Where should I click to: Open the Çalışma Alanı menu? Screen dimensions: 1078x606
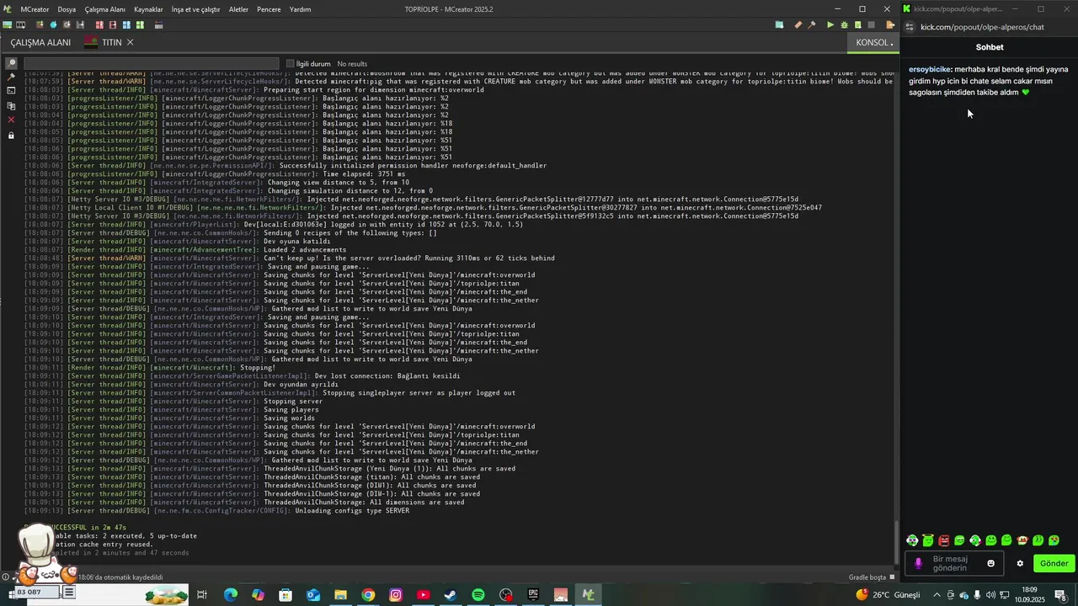pyautogui.click(x=104, y=9)
